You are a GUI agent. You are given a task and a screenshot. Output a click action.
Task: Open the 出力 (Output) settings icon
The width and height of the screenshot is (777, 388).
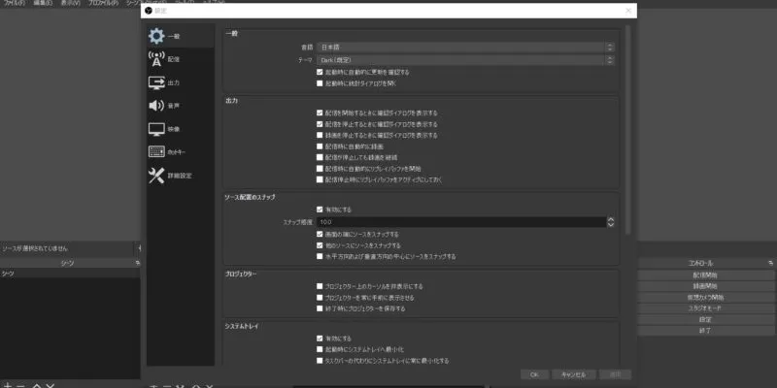pos(156,82)
